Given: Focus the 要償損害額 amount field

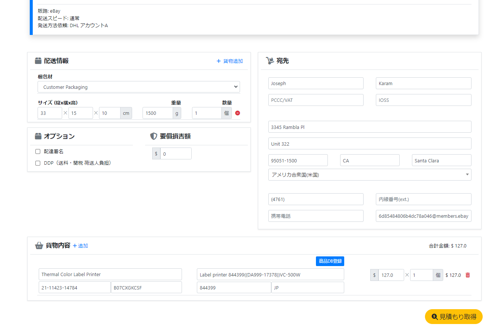Looking at the screenshot, I should click(176, 153).
